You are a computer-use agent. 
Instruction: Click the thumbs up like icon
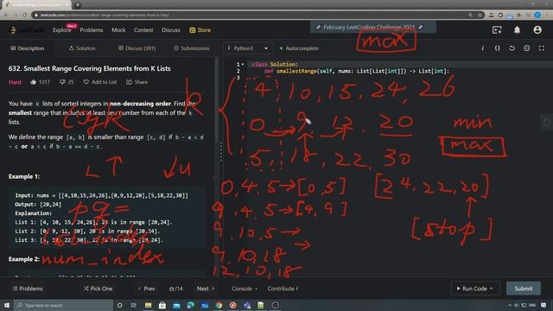click(33, 82)
